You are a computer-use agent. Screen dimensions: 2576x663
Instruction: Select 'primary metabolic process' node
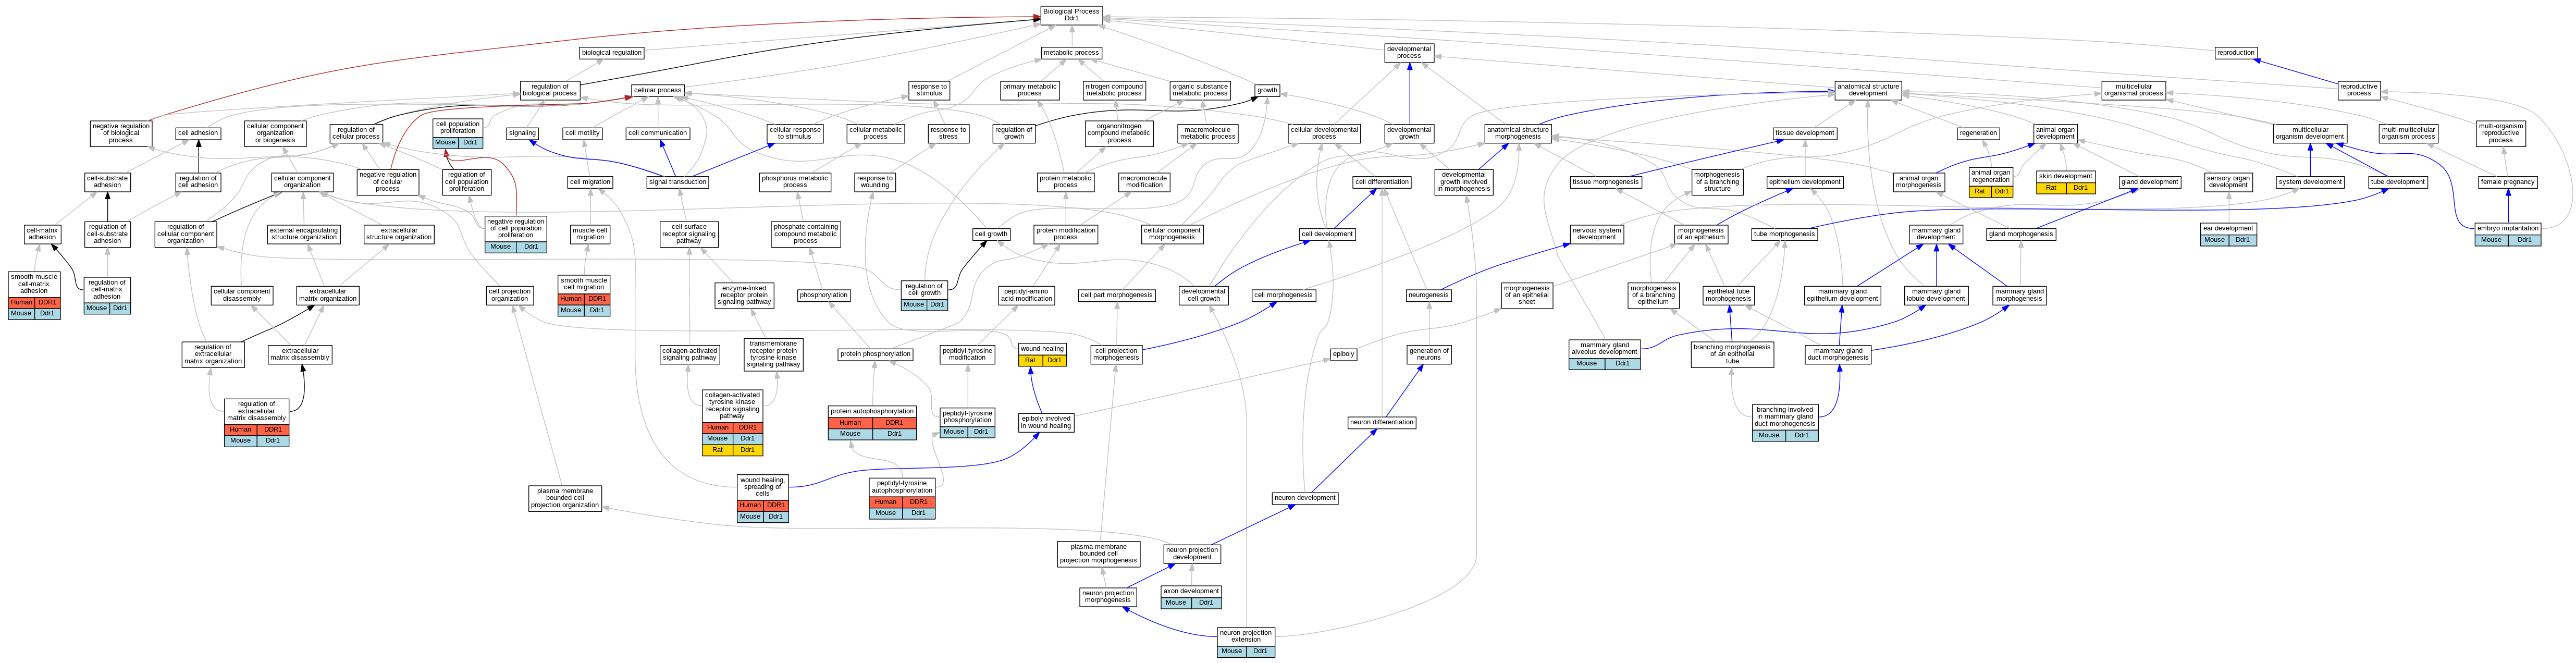coord(1029,90)
